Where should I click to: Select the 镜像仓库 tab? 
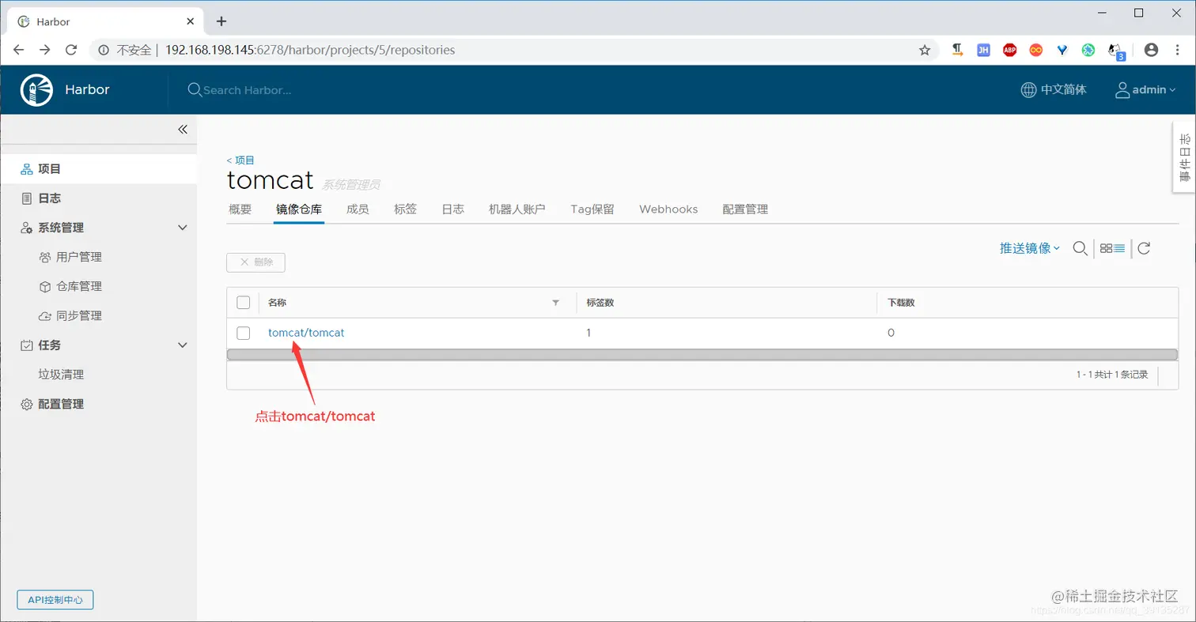coord(299,209)
